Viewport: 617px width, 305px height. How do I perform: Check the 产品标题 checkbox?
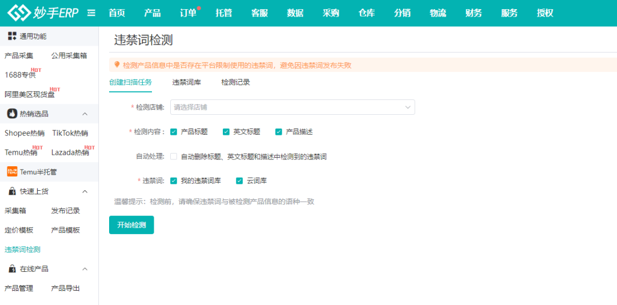[174, 132]
